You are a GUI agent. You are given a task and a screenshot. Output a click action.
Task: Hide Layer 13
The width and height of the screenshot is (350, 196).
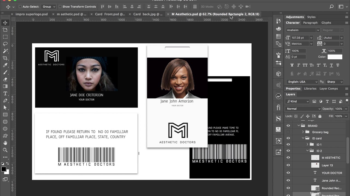point(288,165)
